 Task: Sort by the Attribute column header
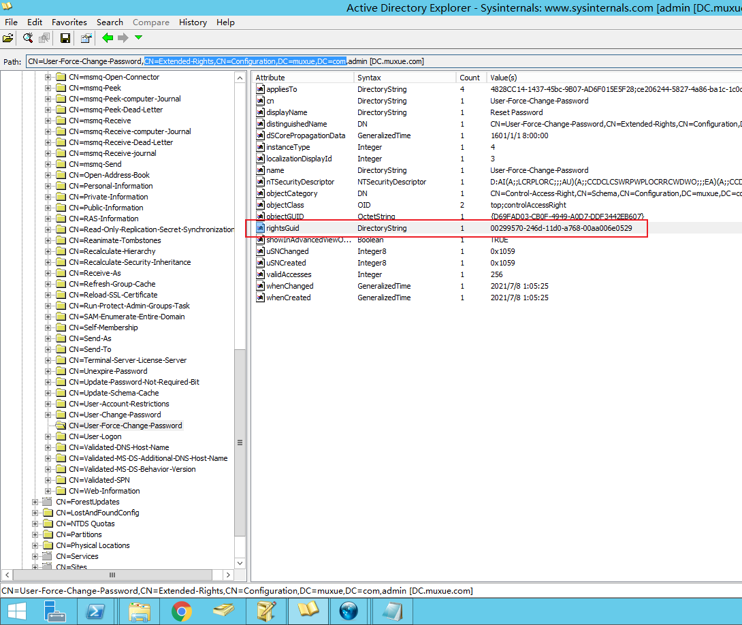pos(303,78)
